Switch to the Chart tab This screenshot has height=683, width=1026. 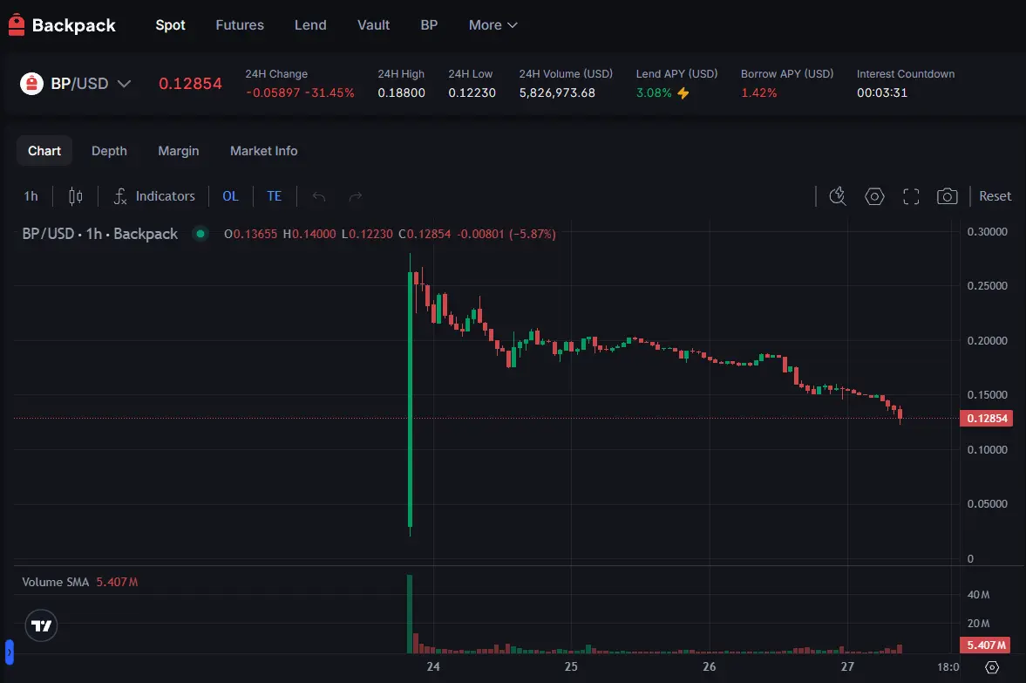[x=44, y=151]
